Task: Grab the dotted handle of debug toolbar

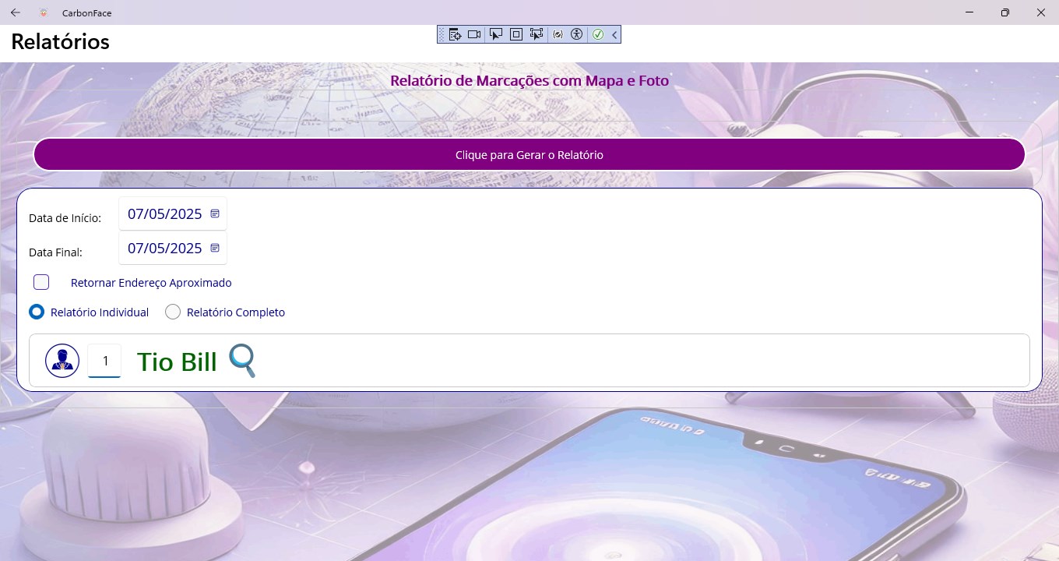Action: point(442,34)
